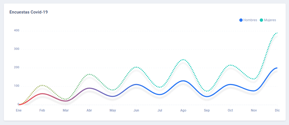Viewport: 289px width, 125px height.
Task: Click the Jun month axis label
Action: [x=136, y=110]
